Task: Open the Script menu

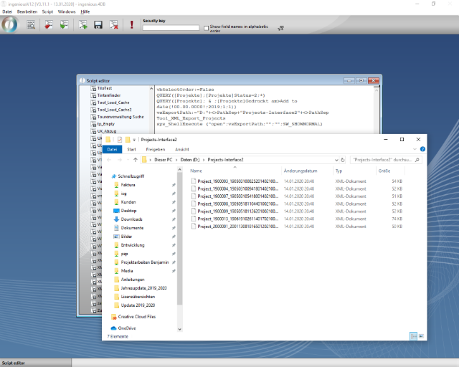Action: click(x=47, y=11)
